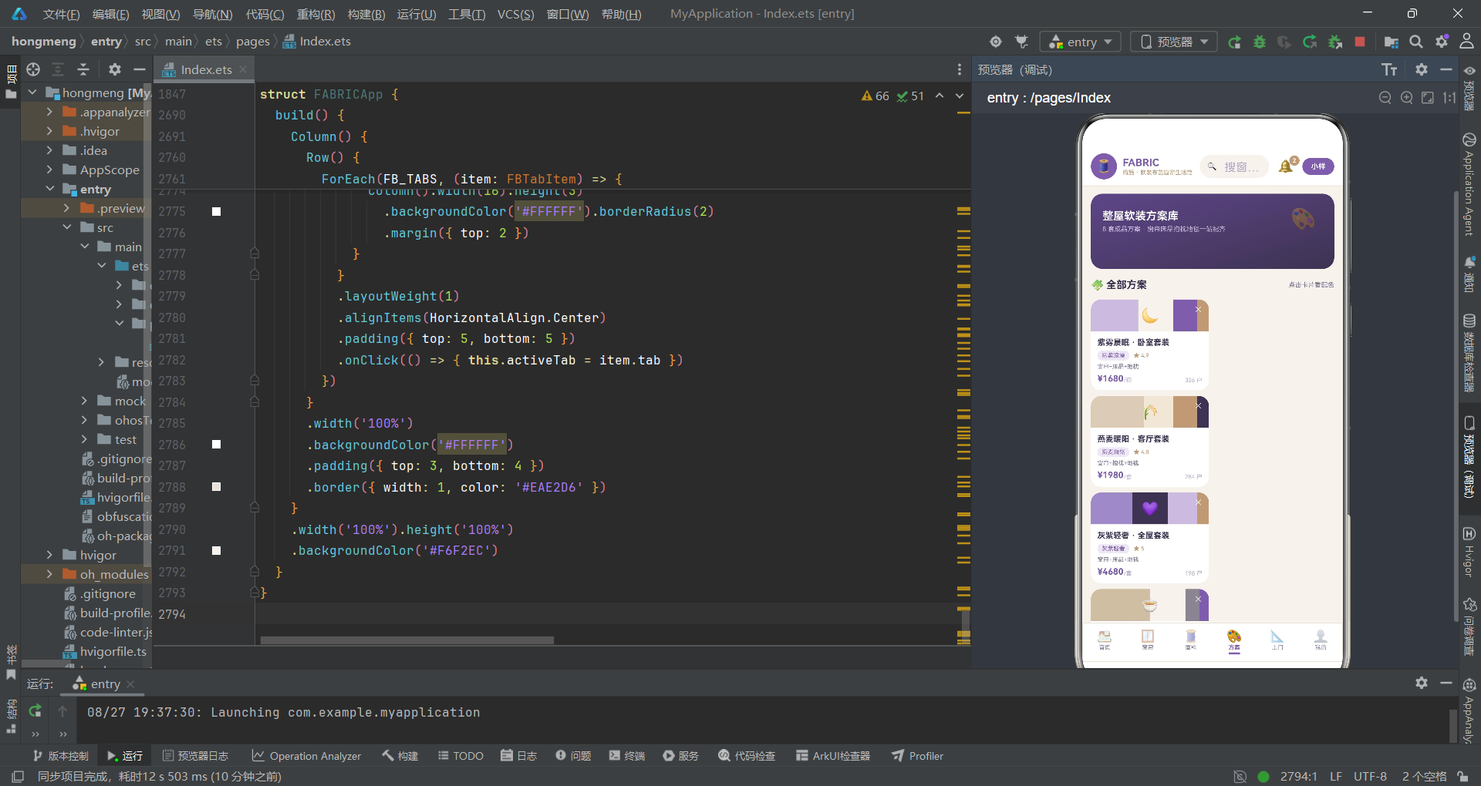Open IDE settings gear in top toolbar
Screen dimensions: 1481x786
pos(1442,42)
